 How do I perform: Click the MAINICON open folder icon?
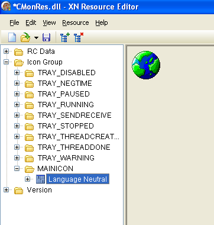[30, 169]
